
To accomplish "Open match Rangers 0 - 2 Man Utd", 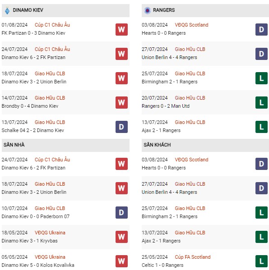I will (166, 106).
